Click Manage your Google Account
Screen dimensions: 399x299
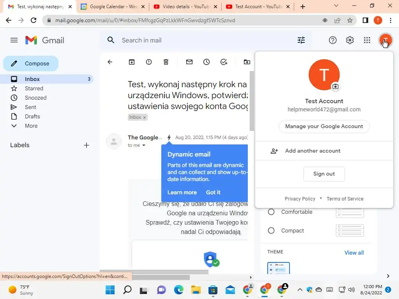[324, 127]
